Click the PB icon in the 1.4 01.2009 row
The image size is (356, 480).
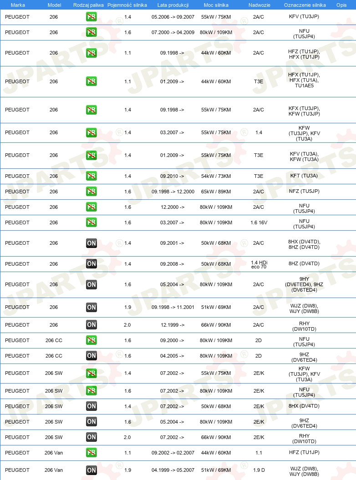(92, 155)
